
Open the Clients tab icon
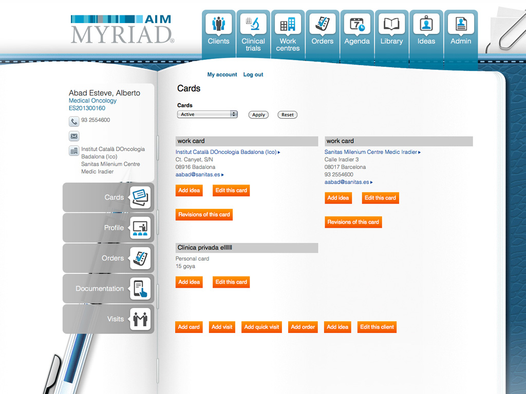coord(219,24)
